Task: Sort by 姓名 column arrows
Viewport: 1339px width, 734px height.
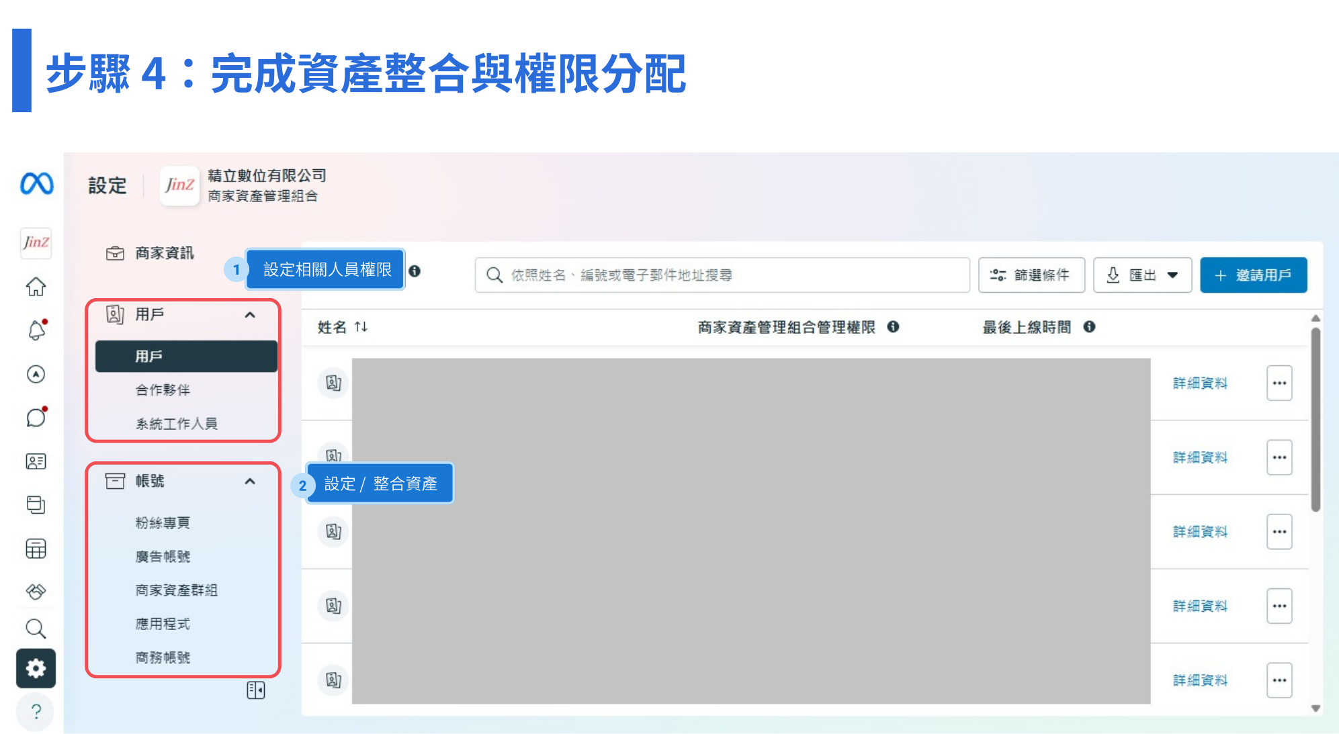Action: (x=361, y=327)
